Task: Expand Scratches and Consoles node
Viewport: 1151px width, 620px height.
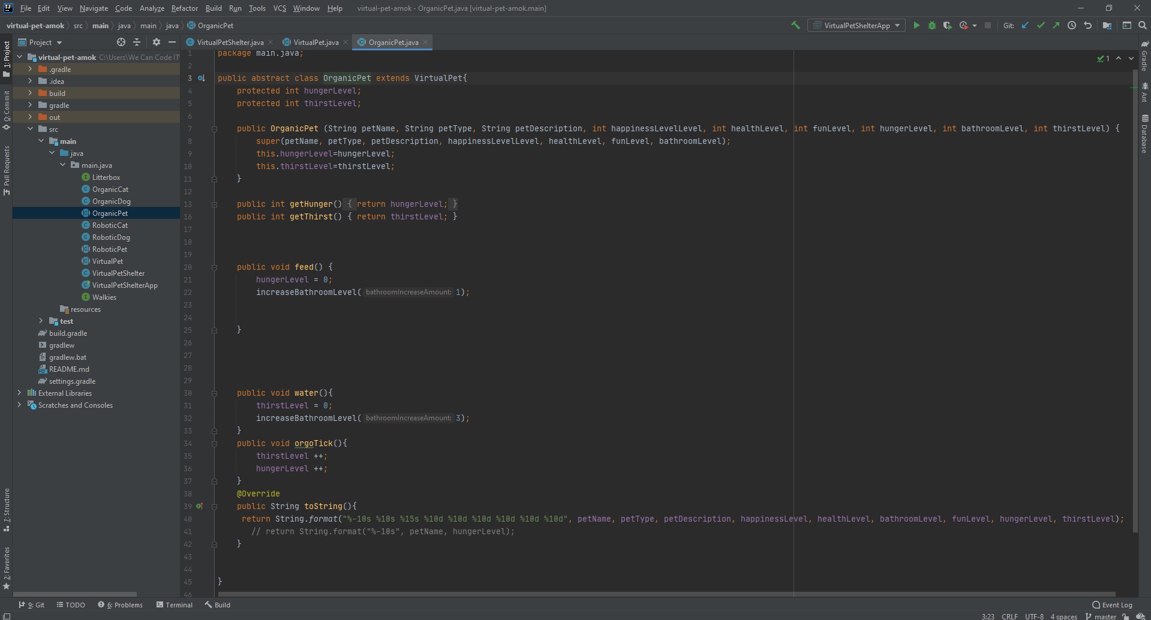Action: [x=19, y=405]
